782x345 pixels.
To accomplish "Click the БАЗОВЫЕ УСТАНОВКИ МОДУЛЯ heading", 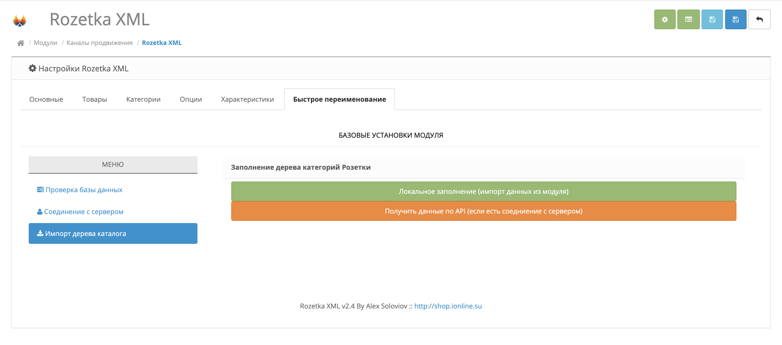I will point(391,135).
